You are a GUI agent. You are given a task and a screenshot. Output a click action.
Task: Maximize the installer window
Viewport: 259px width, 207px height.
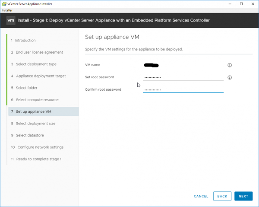[x=241, y=4]
